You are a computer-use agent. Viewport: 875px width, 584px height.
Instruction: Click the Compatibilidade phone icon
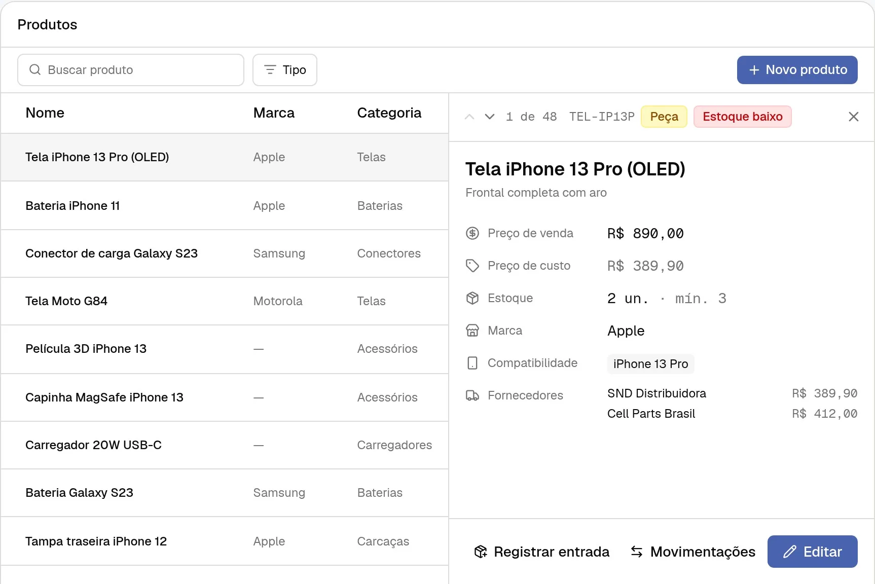point(472,363)
